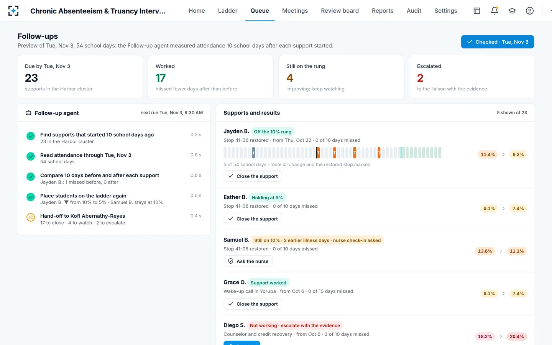
Task: Open the layout panel icon in the header
Action: tap(477, 11)
